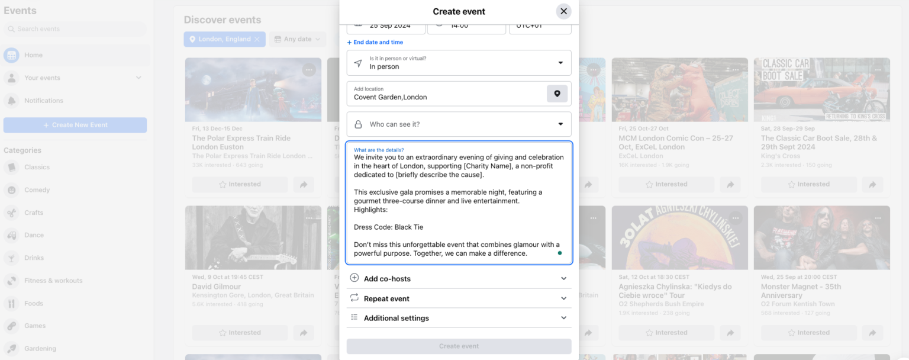Click the share arrow on the David Gilmour event
The image size is (909, 360).
click(x=304, y=332)
